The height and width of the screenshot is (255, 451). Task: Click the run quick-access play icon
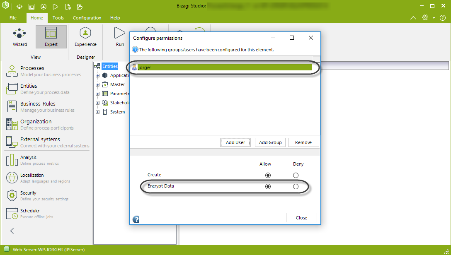(56, 6)
